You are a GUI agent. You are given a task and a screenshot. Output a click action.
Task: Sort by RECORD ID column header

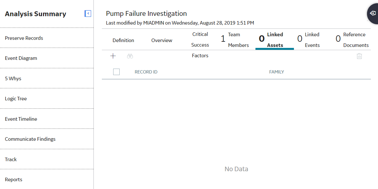click(146, 72)
